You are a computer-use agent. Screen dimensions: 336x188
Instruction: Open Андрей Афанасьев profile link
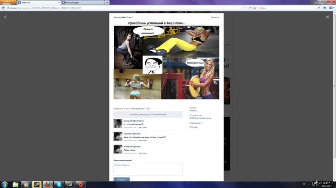click(x=134, y=121)
